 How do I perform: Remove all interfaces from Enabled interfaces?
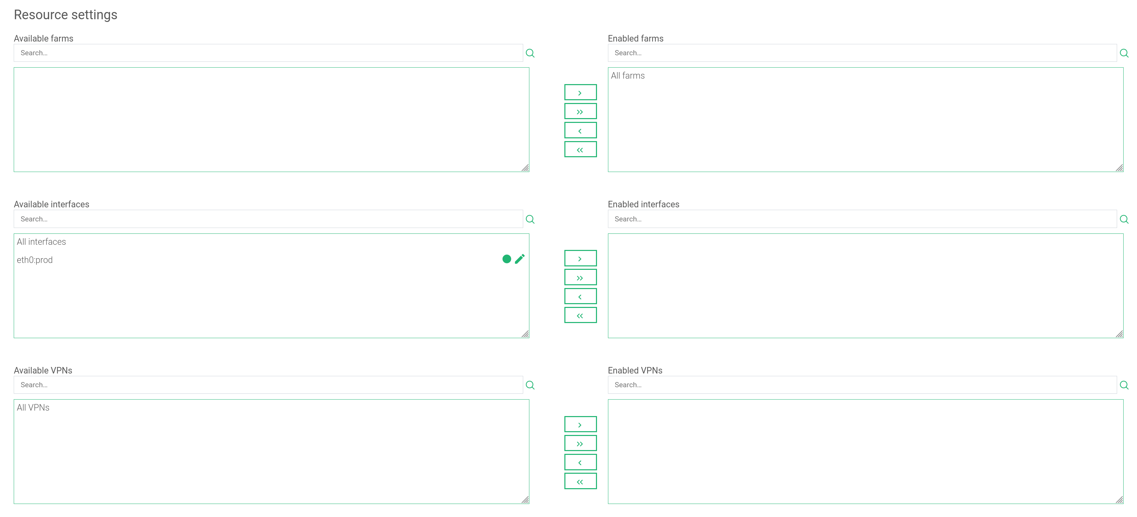click(581, 315)
